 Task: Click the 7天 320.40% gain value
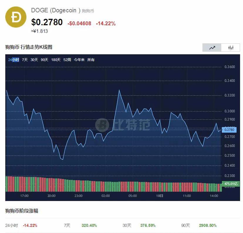point(89,225)
